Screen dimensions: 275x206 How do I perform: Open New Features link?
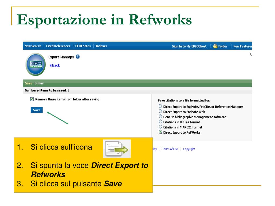coord(243,46)
